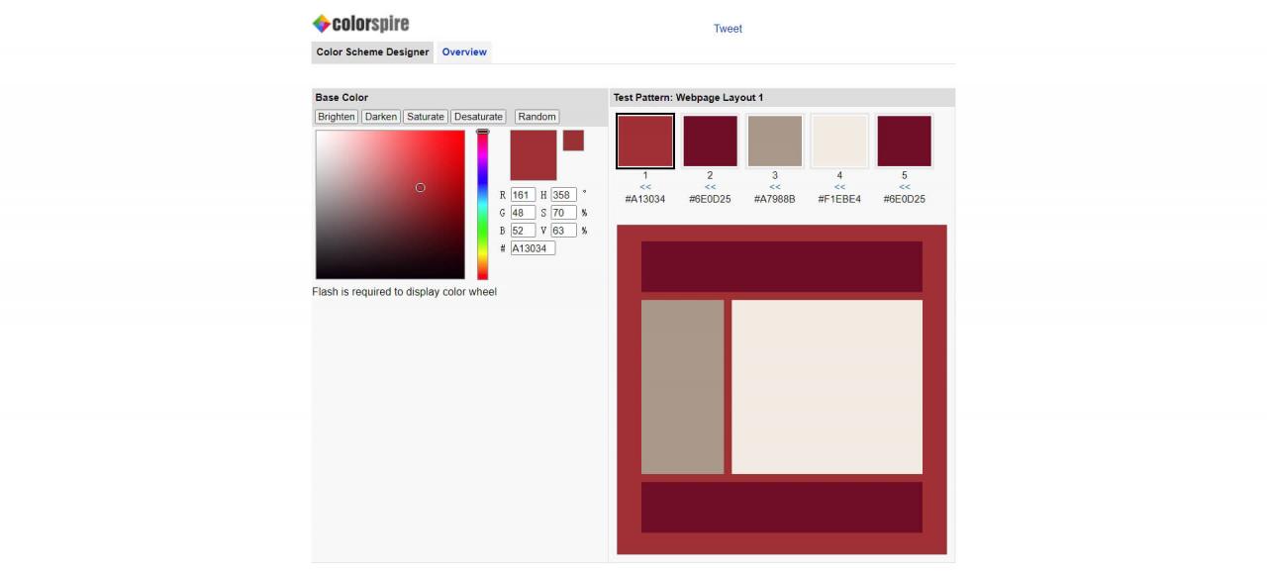Click the << link under swatch 2
The image size is (1267, 571).
pyautogui.click(x=711, y=186)
